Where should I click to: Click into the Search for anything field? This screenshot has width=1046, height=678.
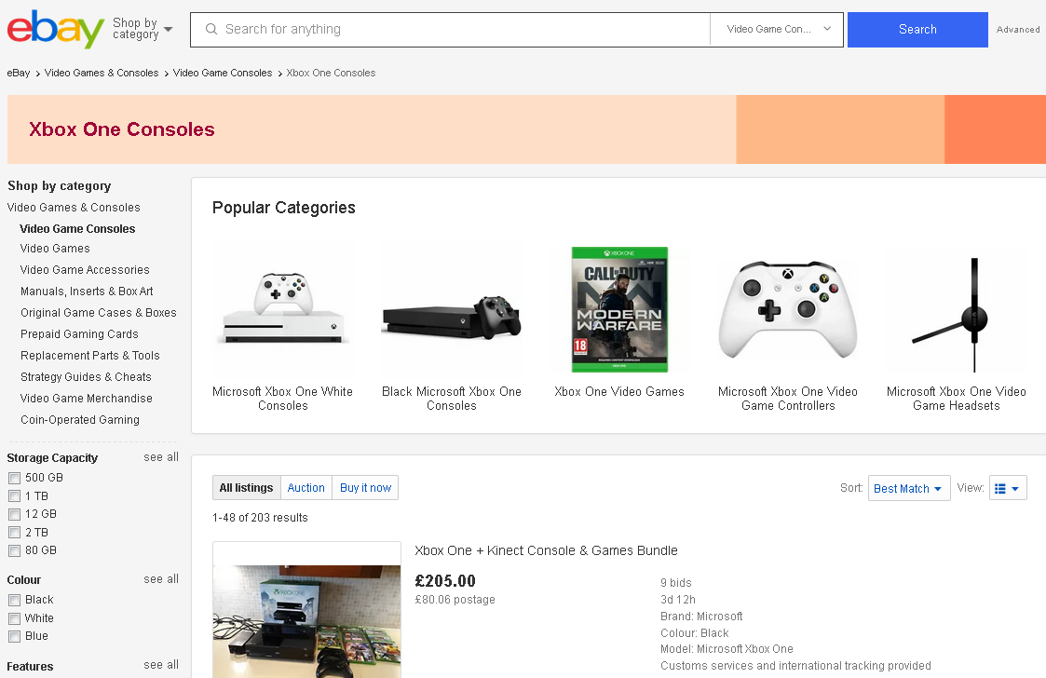(461, 30)
